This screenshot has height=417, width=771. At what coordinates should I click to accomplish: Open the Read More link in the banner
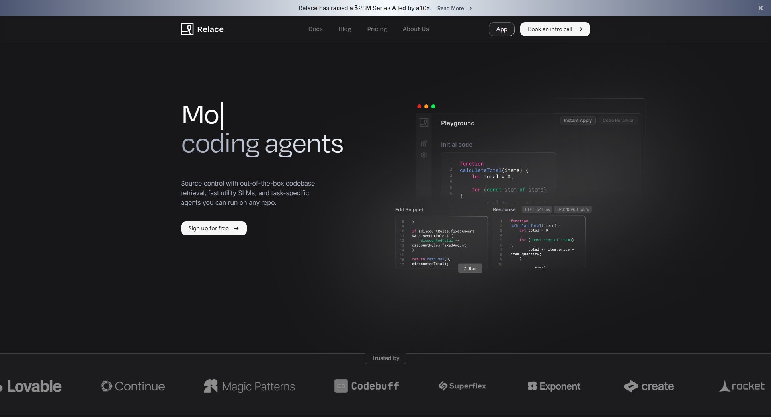click(x=450, y=8)
